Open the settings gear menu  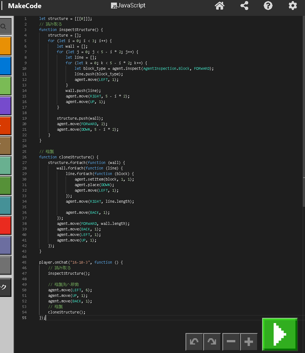point(292,6)
